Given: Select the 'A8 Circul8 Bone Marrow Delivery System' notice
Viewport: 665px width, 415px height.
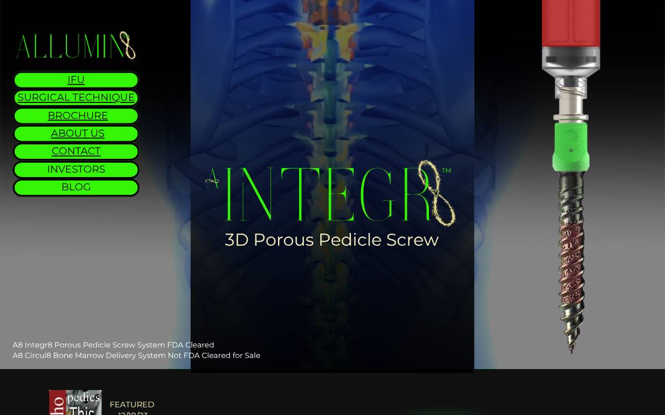Looking at the screenshot, I should [x=136, y=355].
